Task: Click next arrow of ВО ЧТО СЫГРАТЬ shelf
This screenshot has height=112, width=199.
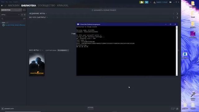Action: click(x=177, y=17)
